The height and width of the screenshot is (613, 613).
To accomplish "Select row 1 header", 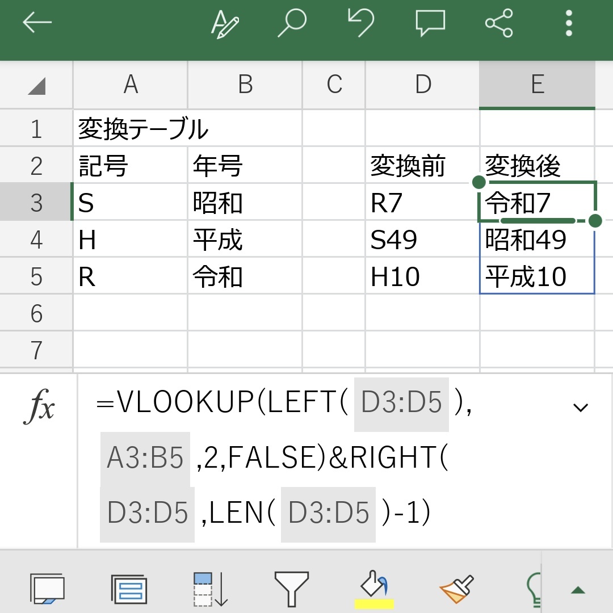I will click(x=36, y=128).
